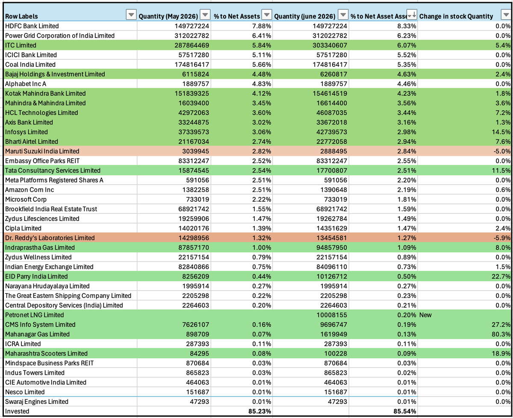Click the 80.3% change cell

point(464,334)
